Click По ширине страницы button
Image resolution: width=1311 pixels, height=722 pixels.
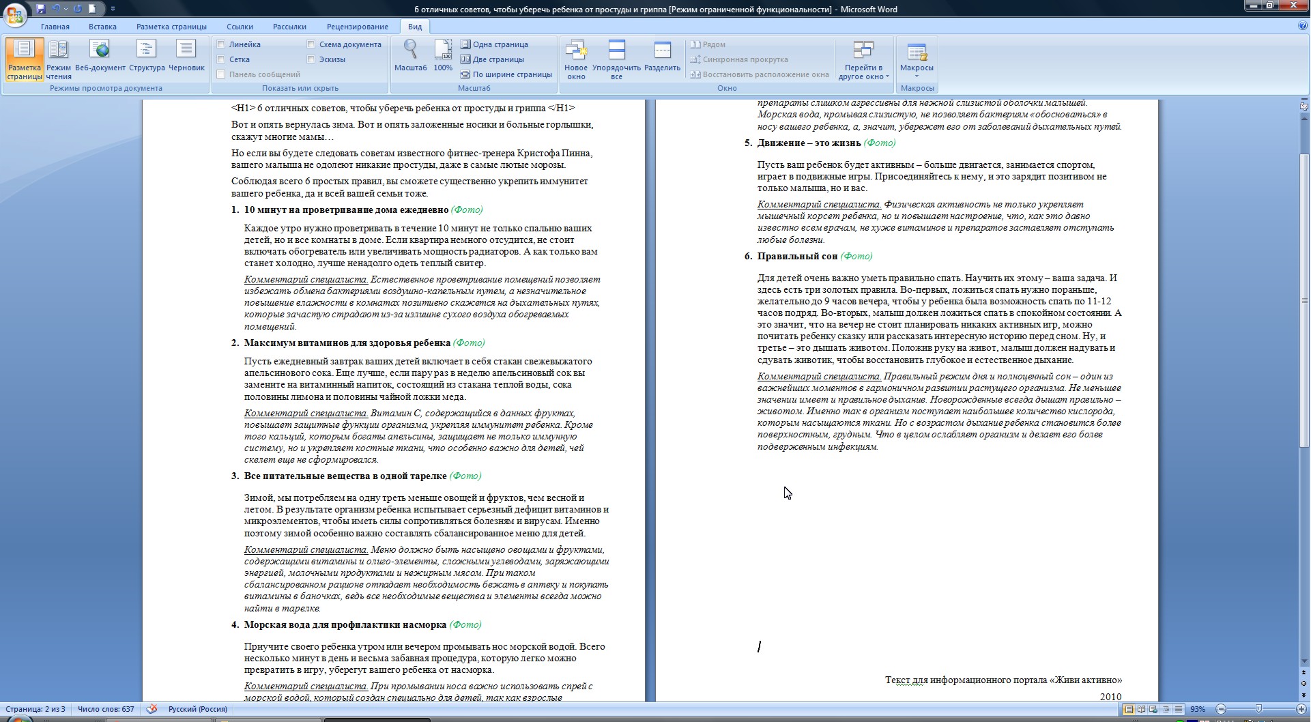[x=506, y=74]
